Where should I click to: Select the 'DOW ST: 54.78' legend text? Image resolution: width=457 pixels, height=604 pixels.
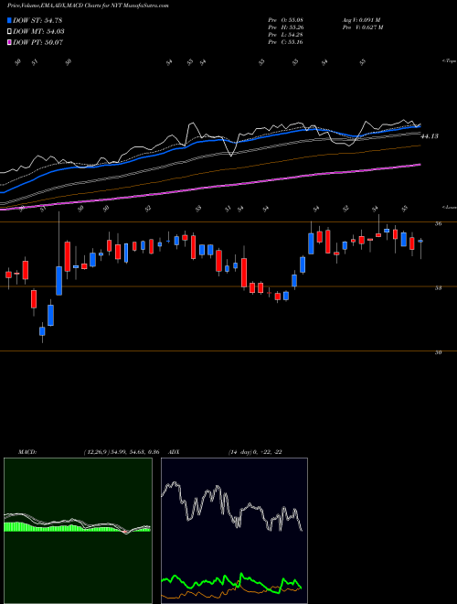(x=37, y=20)
